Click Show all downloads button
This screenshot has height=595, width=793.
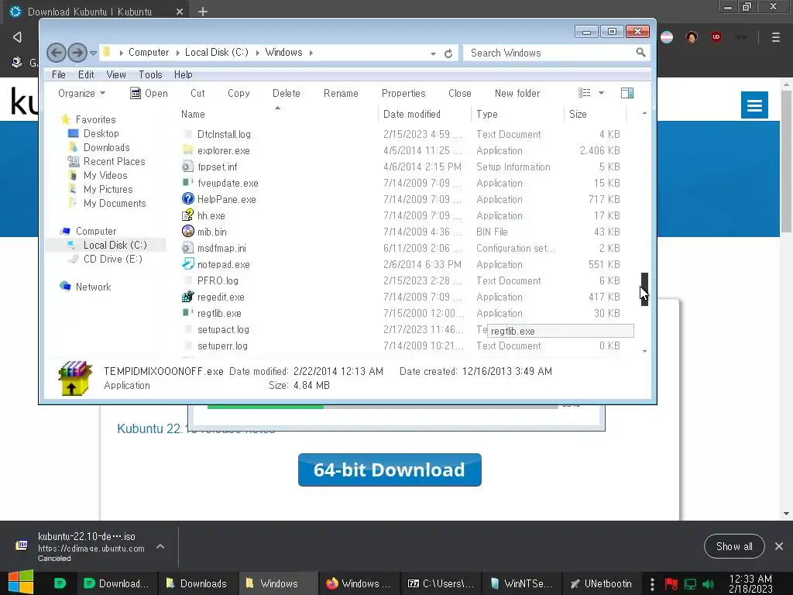point(734,546)
